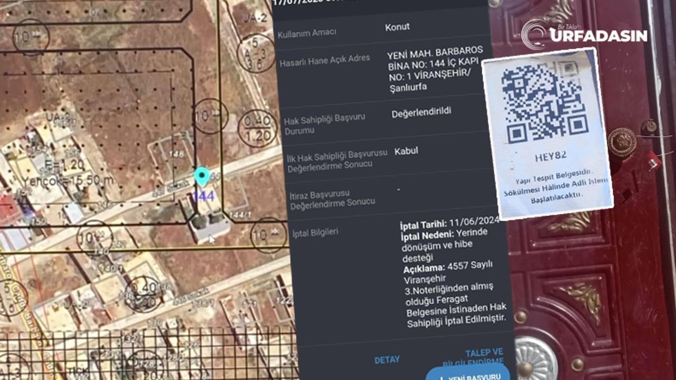The width and height of the screenshot is (676, 380).
Task: Click 'HEY82' code on the sticker
Action: coord(551,156)
